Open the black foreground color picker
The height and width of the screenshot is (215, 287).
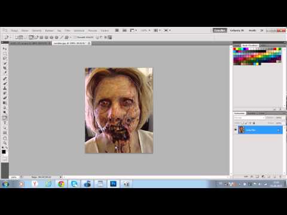pos(4,152)
